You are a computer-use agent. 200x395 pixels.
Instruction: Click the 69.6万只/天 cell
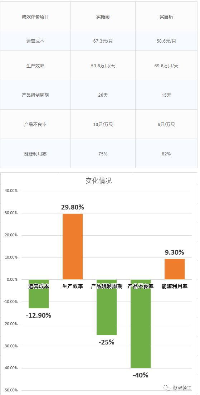[166, 66]
